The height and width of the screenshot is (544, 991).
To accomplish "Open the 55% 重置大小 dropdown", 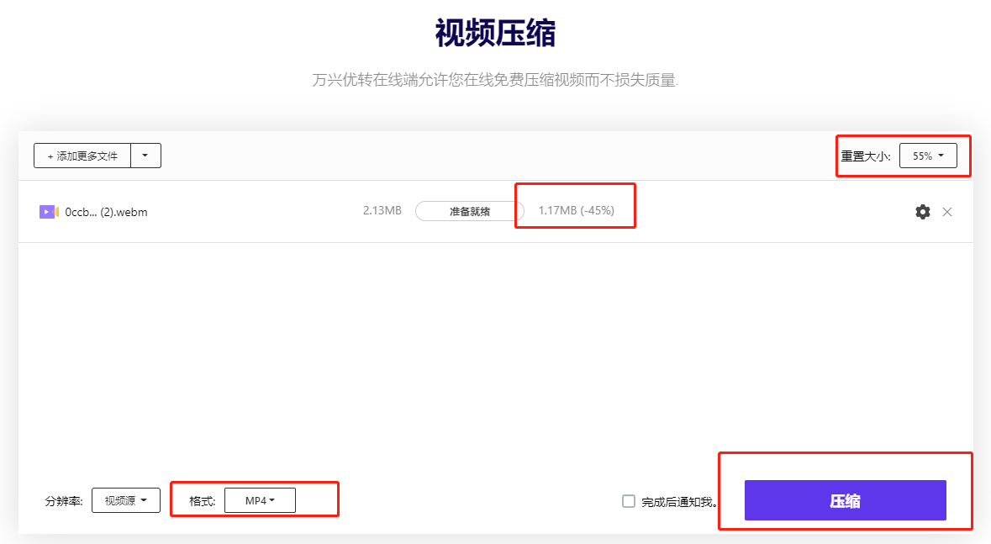I will [928, 156].
